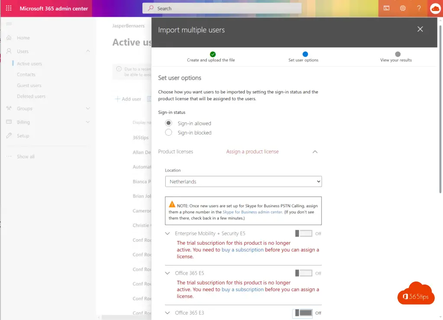Click the Sign-in status label
Viewport: 443px width, 320px height.
[x=172, y=112]
